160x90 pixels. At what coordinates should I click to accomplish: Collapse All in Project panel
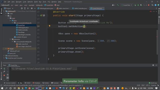pyautogui.click(x=28, y=8)
